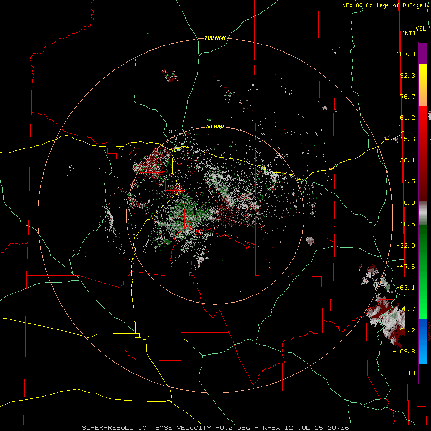Viewport: 431px width, 431px height.
Task: Click "SUPER-RESOLUTION BASE VELOCITY" in the caption
Action: pyautogui.click(x=147, y=428)
